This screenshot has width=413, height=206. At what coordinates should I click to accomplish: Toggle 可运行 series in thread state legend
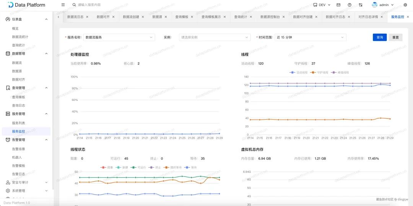pos(139,167)
